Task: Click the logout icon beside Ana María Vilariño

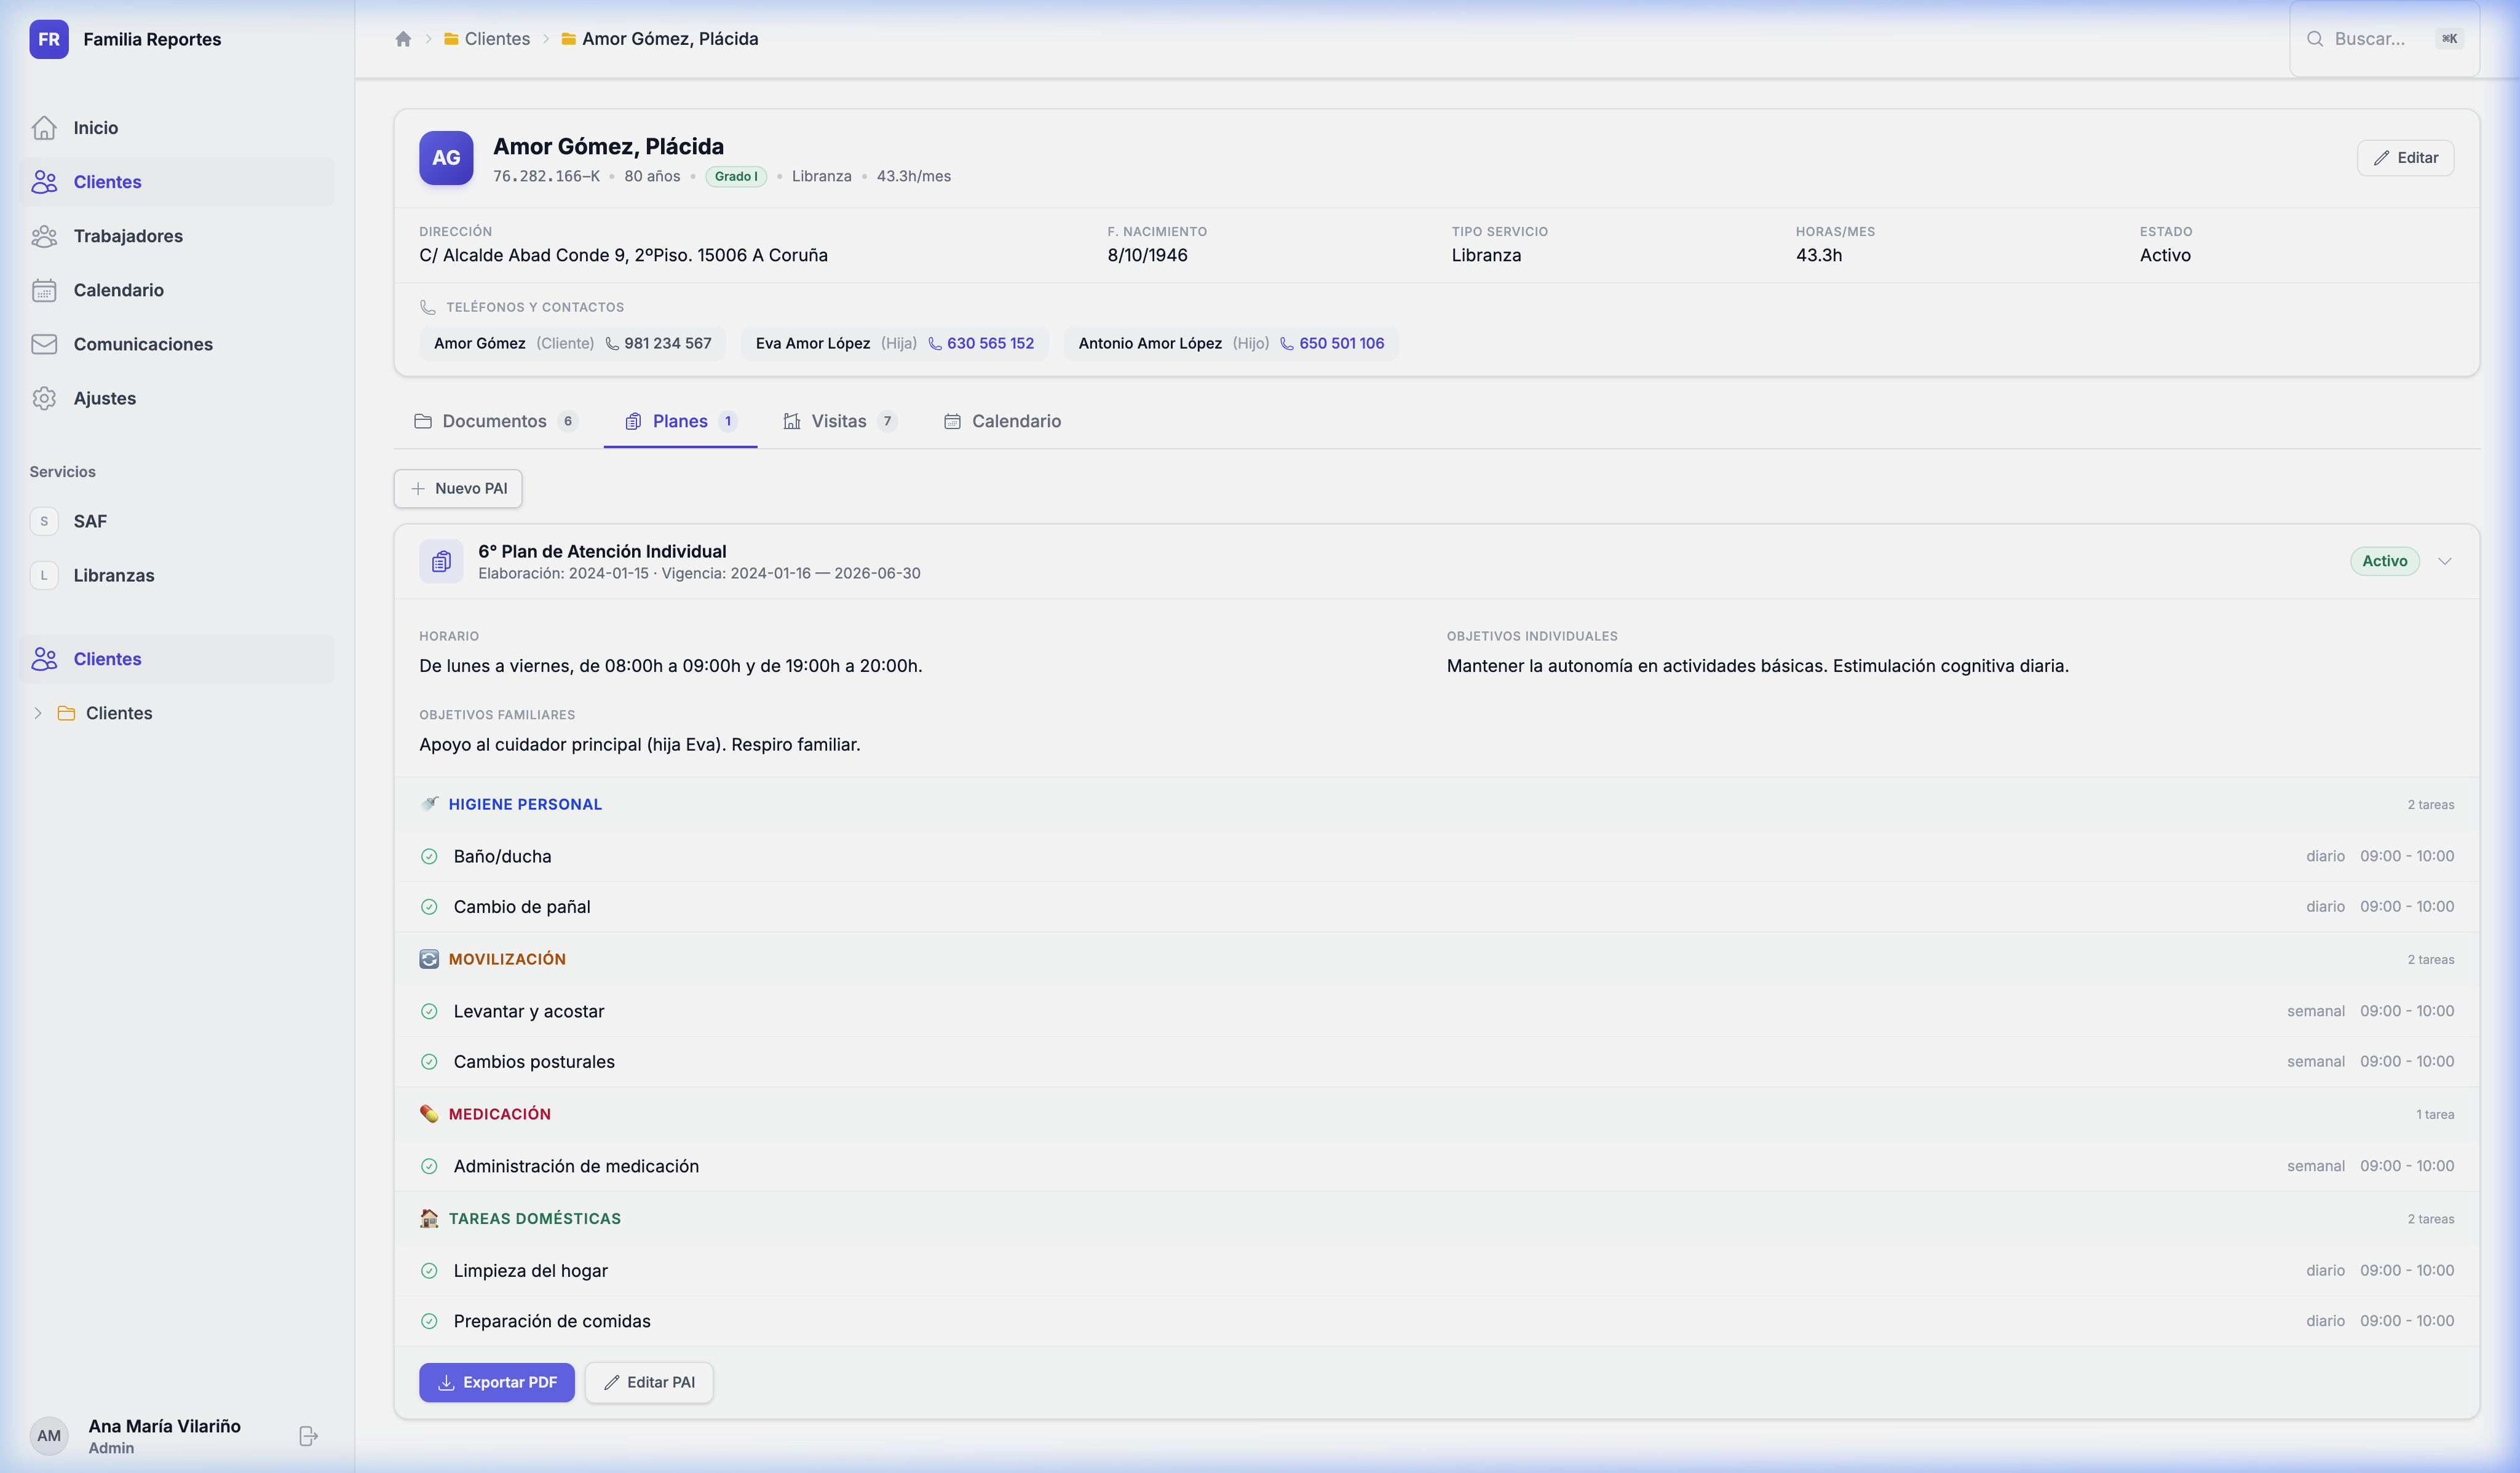Action: coord(308,1436)
